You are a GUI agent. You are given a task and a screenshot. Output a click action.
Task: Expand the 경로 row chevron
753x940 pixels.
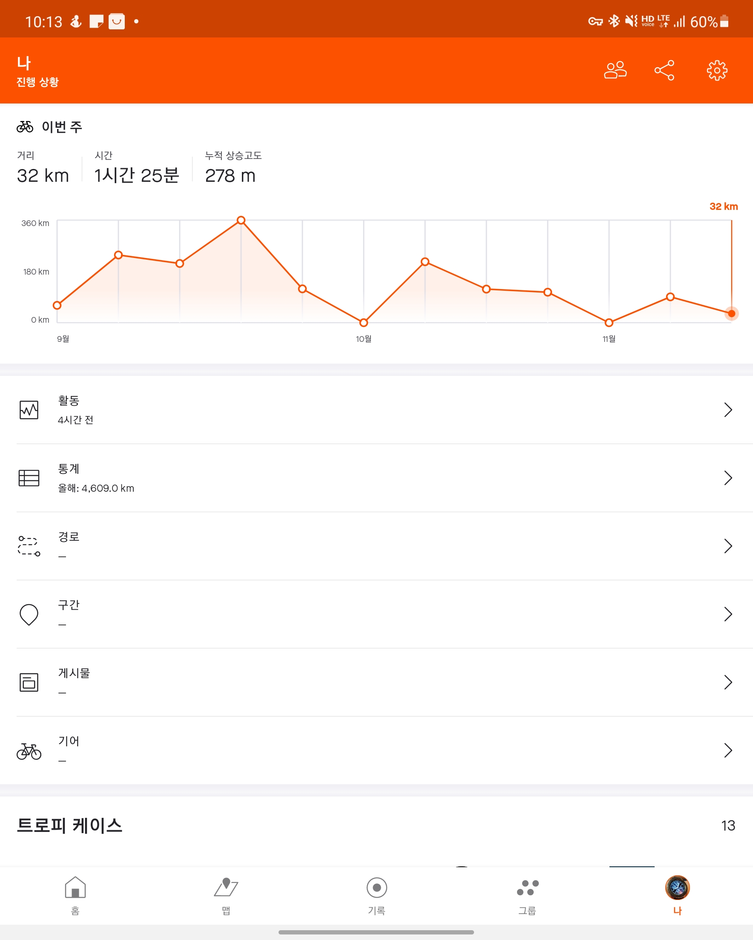(x=727, y=546)
